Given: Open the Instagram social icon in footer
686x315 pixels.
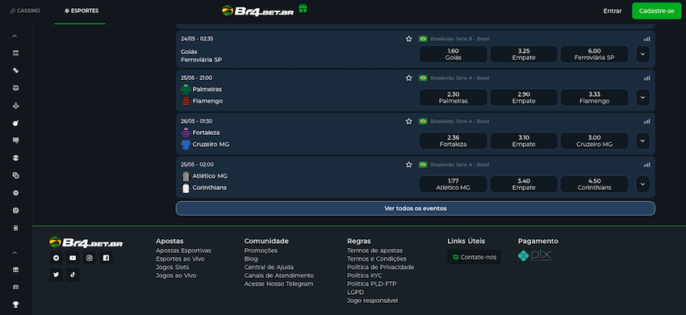Looking at the screenshot, I should 90,258.
